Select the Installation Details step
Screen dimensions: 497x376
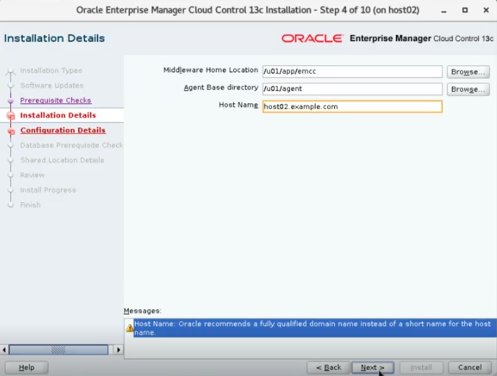point(58,115)
